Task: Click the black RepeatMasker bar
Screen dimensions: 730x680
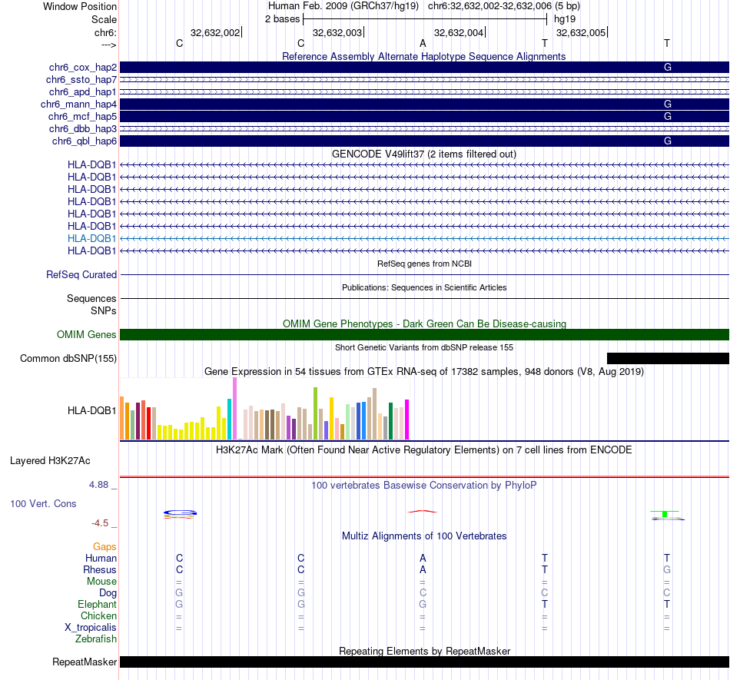Action: [424, 662]
